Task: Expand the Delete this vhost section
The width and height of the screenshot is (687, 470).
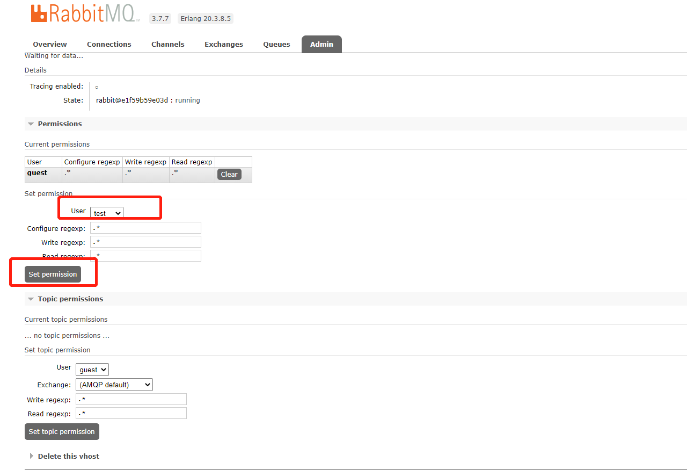Action: pos(31,455)
